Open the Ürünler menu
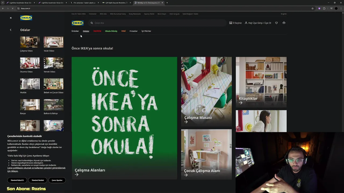 click(75, 31)
